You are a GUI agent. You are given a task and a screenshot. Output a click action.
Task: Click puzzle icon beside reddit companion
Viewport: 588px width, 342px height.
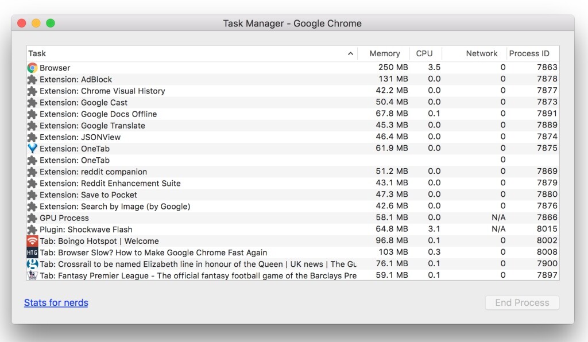pos(32,172)
